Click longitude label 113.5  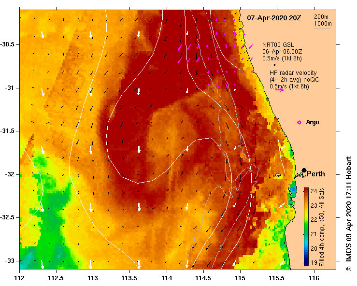[130, 278]
